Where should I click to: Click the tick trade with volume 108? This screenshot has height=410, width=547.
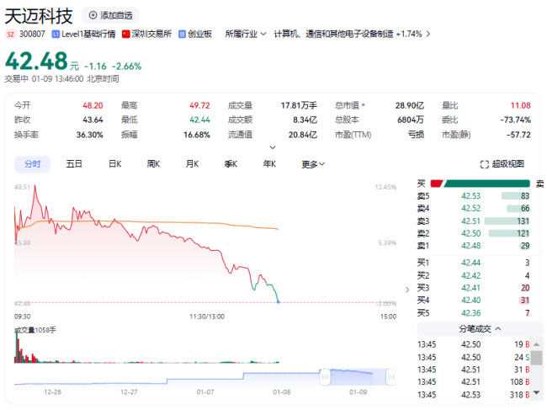474,382
